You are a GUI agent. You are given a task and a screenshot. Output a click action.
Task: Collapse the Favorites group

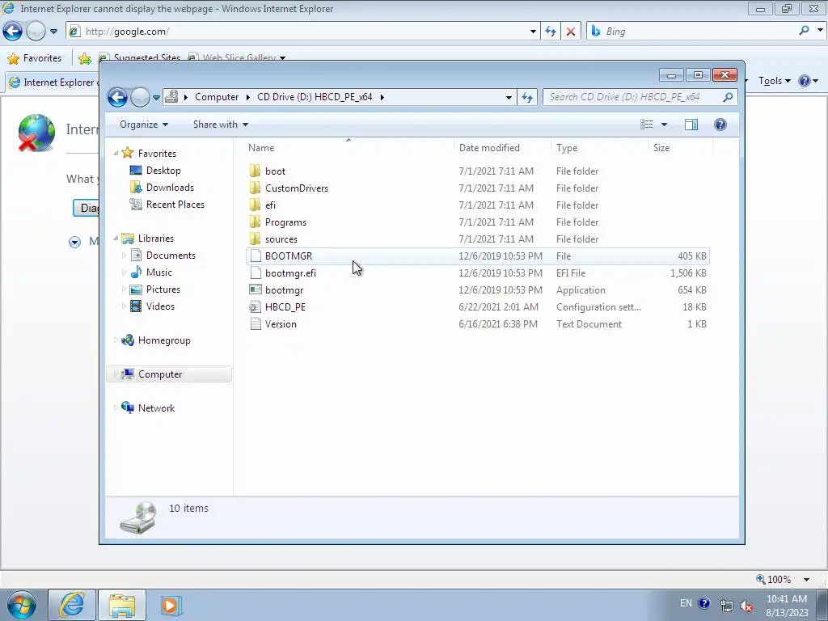point(116,153)
